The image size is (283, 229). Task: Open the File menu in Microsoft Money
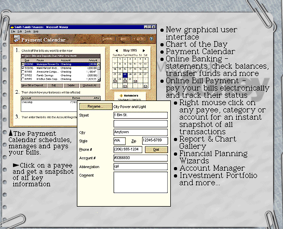pyautogui.click(x=13, y=31)
